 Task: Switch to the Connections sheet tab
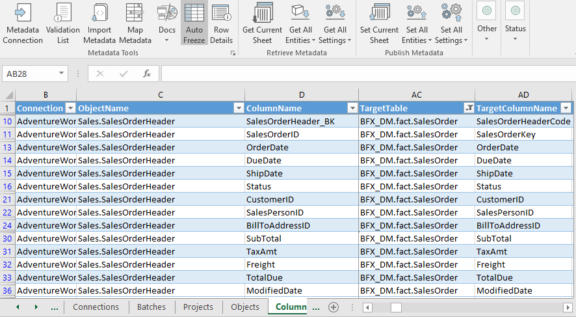click(x=96, y=307)
